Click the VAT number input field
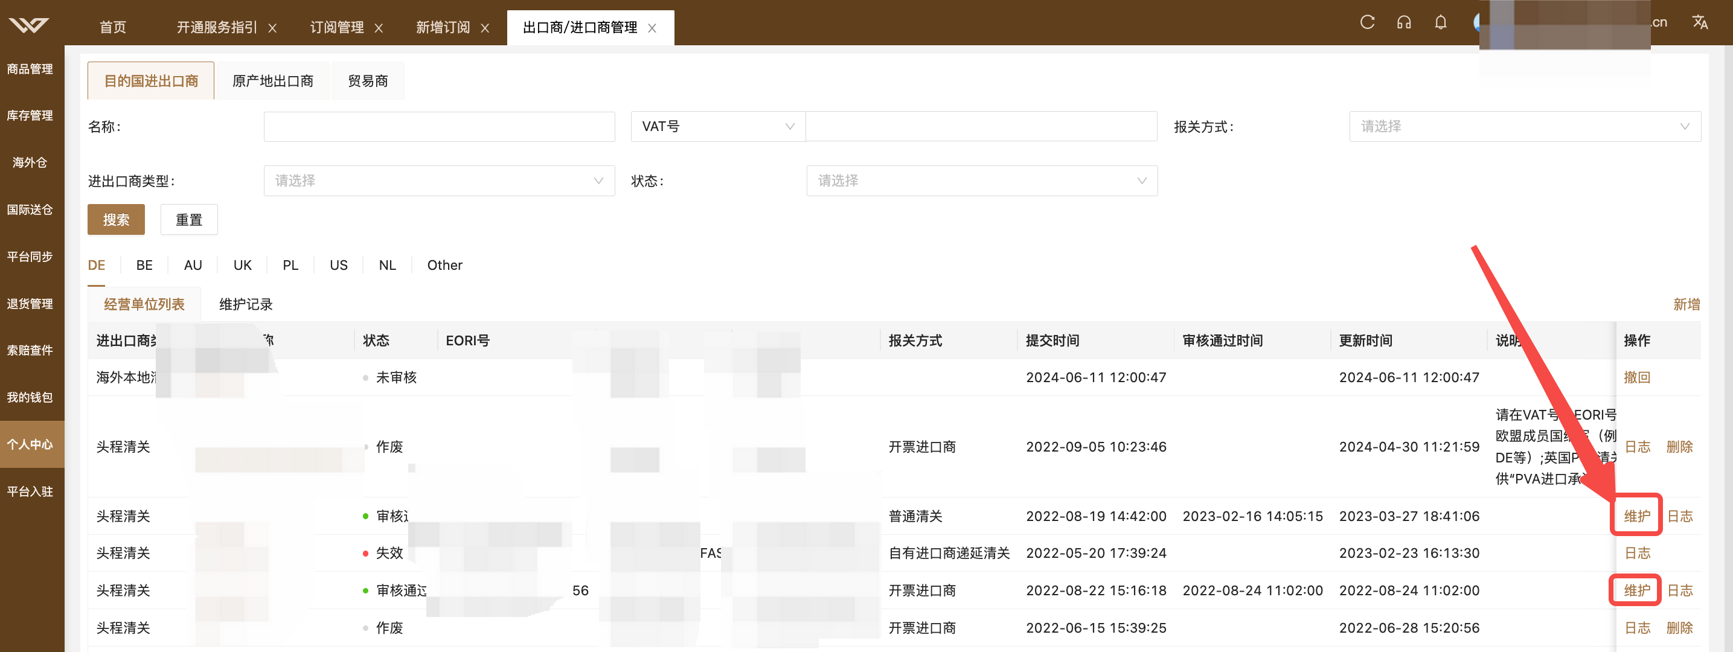The height and width of the screenshot is (652, 1733). pyautogui.click(x=981, y=127)
